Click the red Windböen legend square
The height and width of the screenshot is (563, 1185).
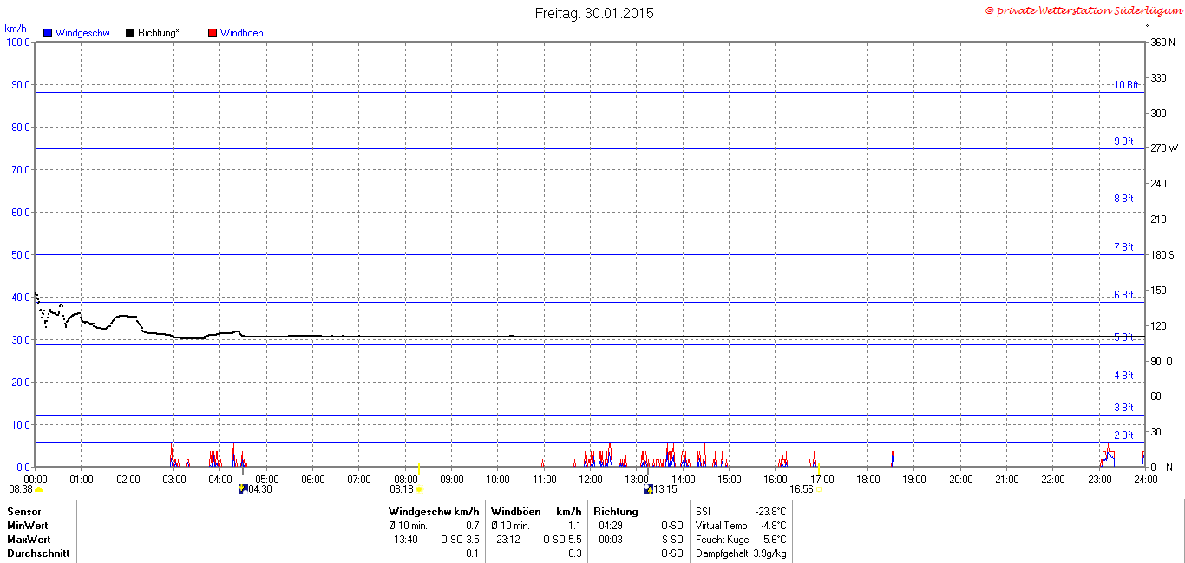tap(213, 33)
